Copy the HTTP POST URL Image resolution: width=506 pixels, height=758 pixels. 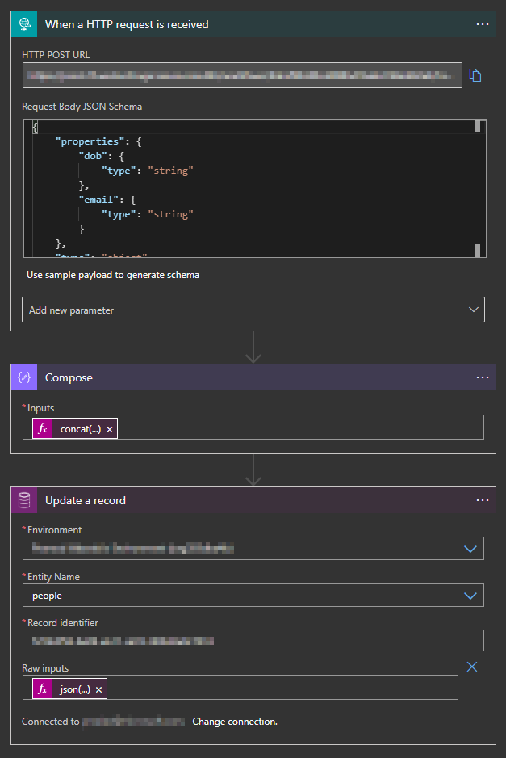[x=475, y=75]
